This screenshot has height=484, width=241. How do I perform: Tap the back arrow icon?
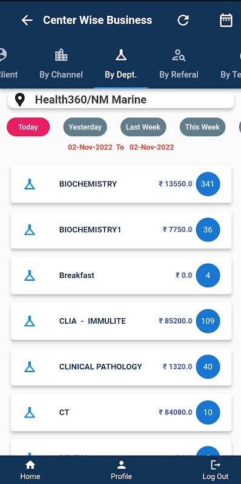click(x=27, y=21)
